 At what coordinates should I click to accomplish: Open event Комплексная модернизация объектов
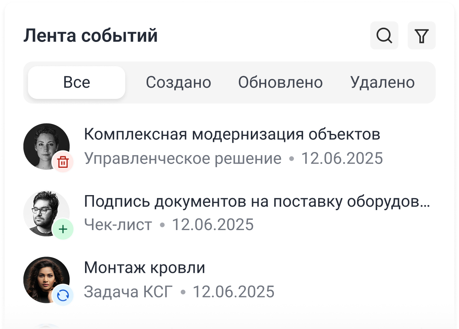coord(232,134)
